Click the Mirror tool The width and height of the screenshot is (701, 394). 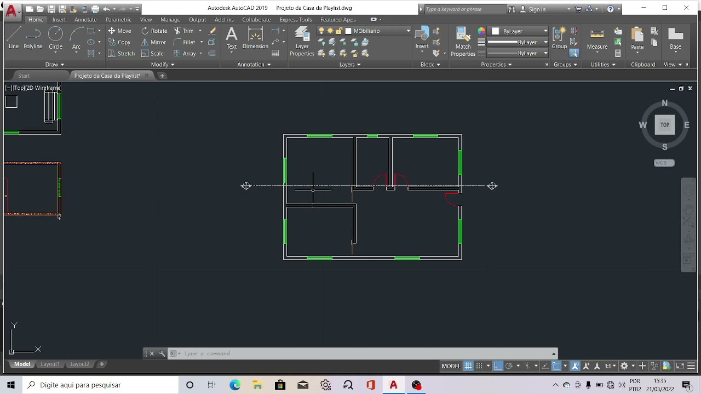tap(153, 42)
